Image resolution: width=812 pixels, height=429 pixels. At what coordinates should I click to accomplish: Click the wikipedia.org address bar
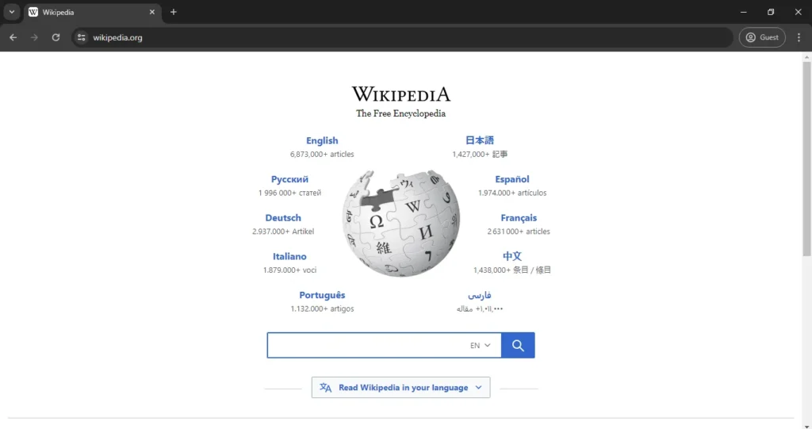point(401,37)
